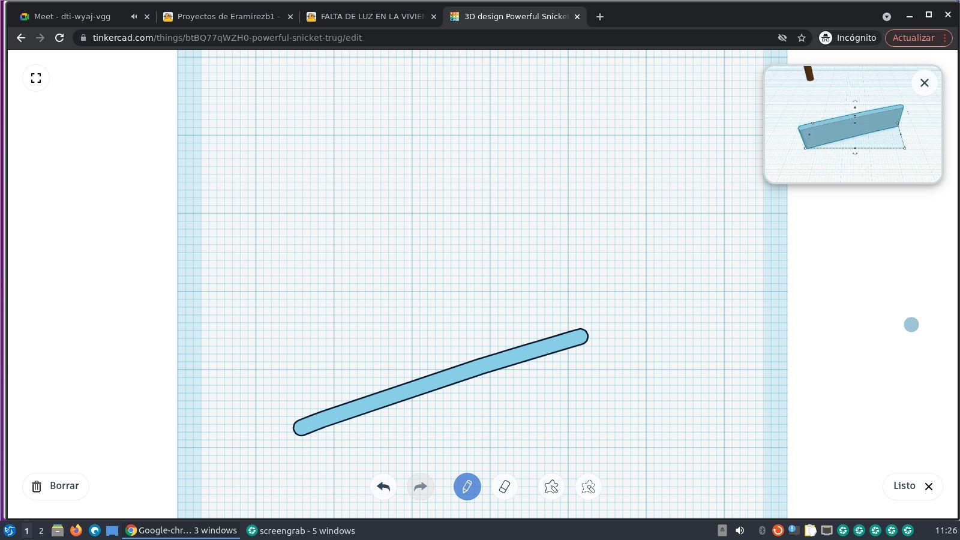Close the Meet tab

(x=147, y=17)
